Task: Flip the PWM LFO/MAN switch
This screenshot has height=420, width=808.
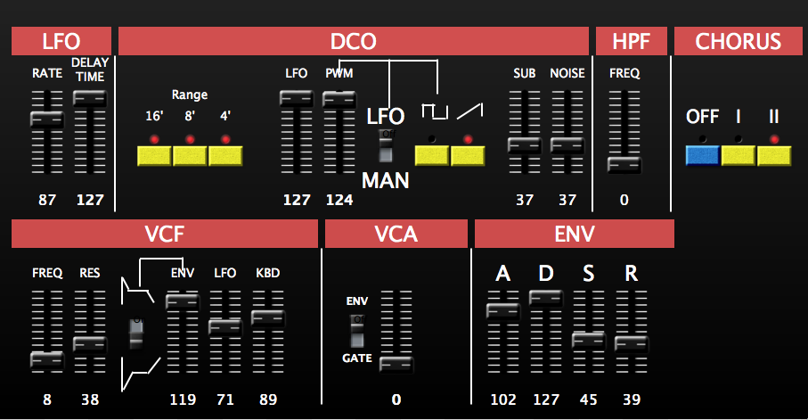Action: tap(387, 147)
